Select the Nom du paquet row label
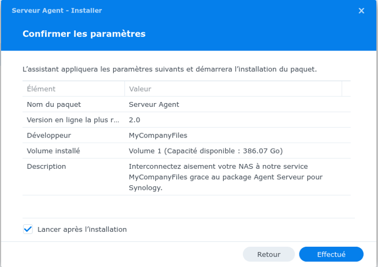 pyautogui.click(x=54, y=104)
